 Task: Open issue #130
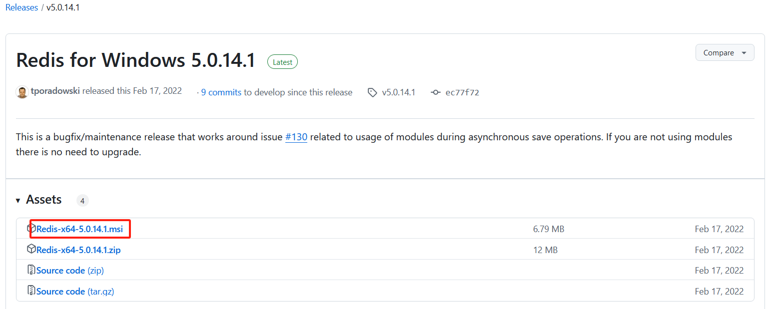click(x=296, y=137)
